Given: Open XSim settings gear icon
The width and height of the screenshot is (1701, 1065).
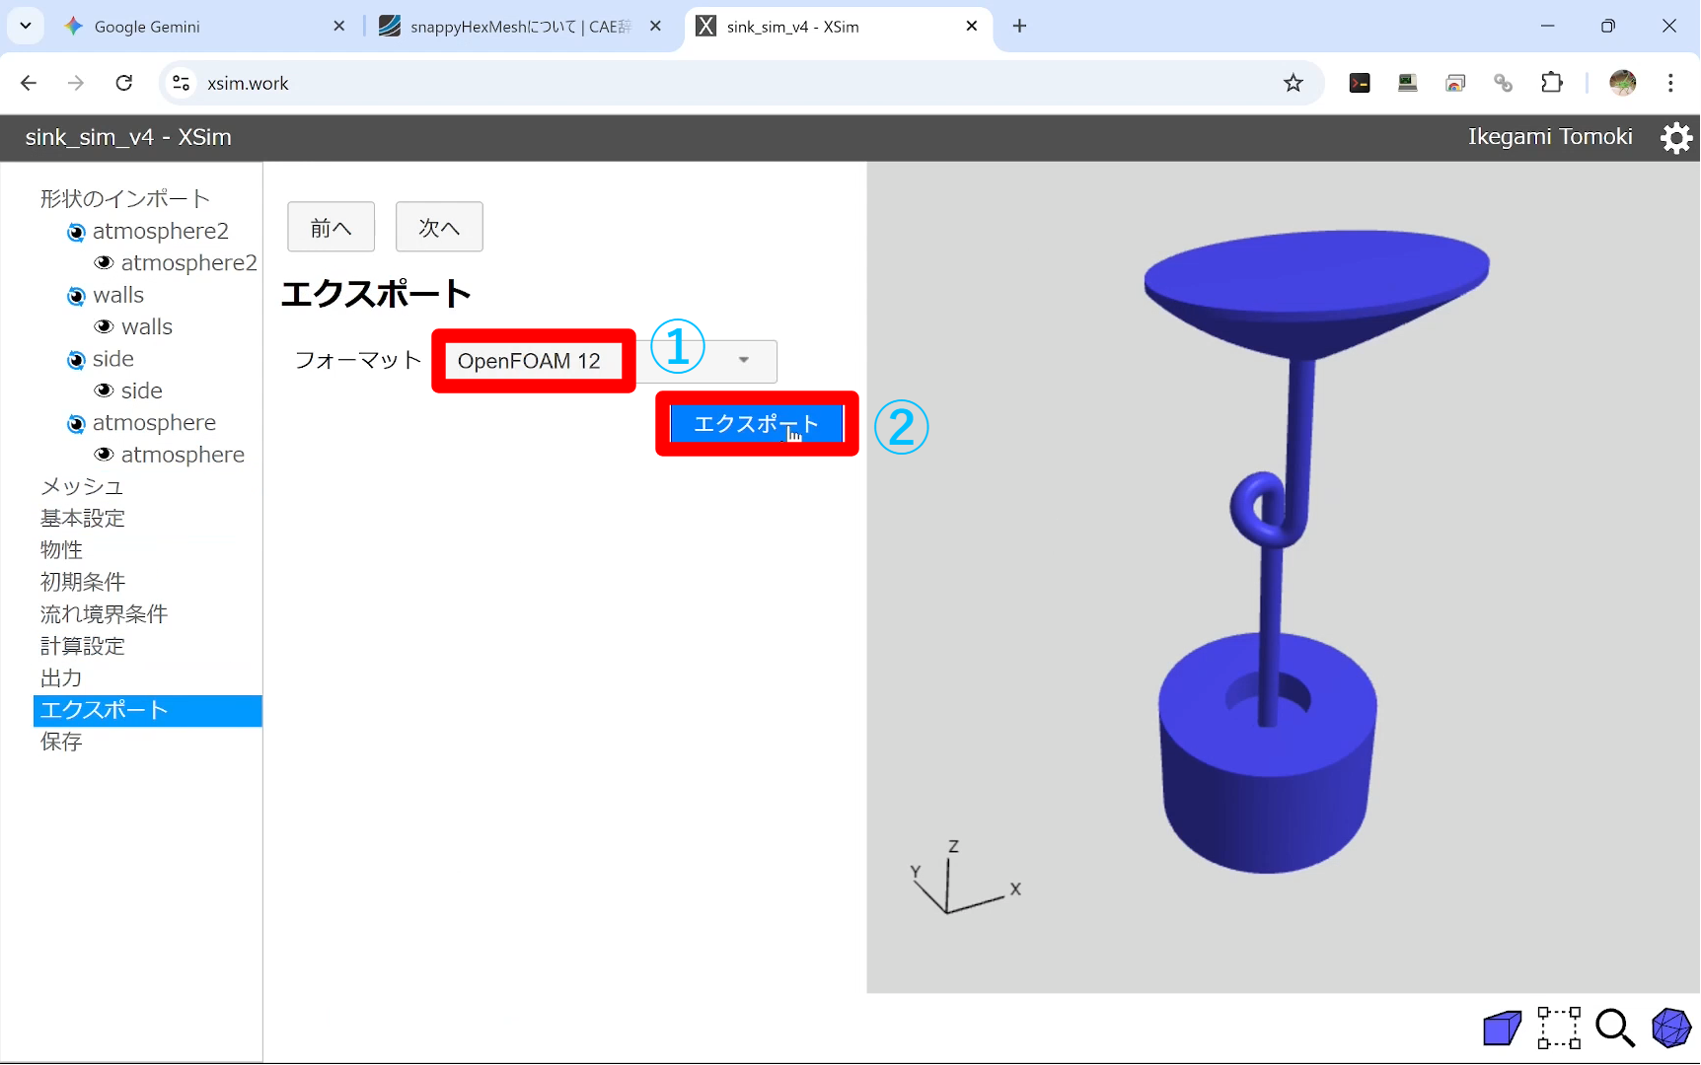Looking at the screenshot, I should (x=1675, y=138).
